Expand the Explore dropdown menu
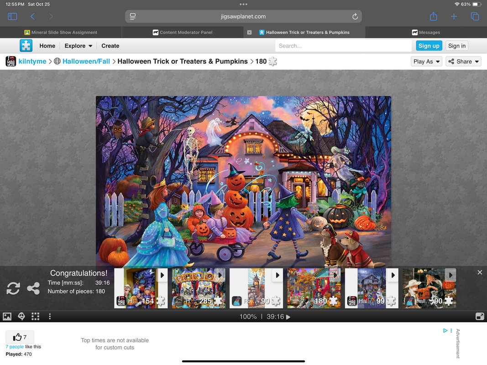This screenshot has height=365, width=487. point(78,46)
